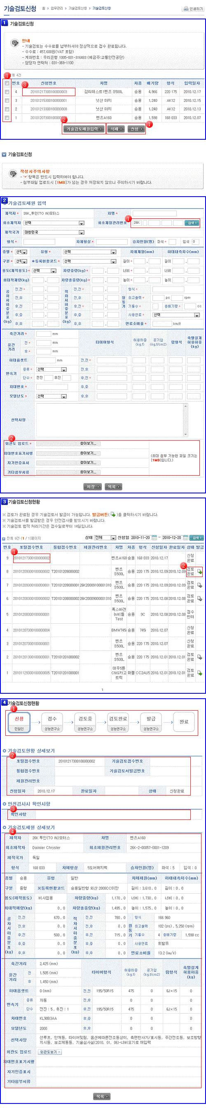
Task: Check the box for application row 4
Action: tap(7, 92)
